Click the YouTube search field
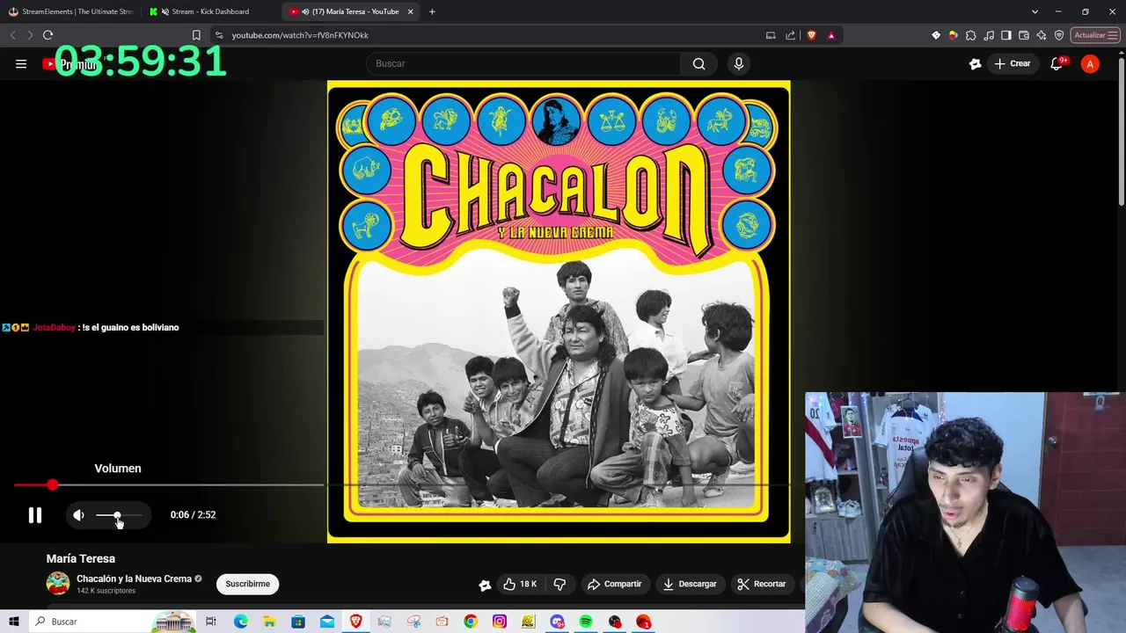Screen dimensions: 1126x633 click(523, 63)
